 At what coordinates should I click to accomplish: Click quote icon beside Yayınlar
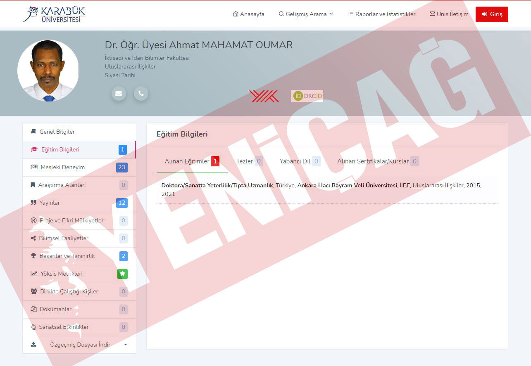[33, 203]
